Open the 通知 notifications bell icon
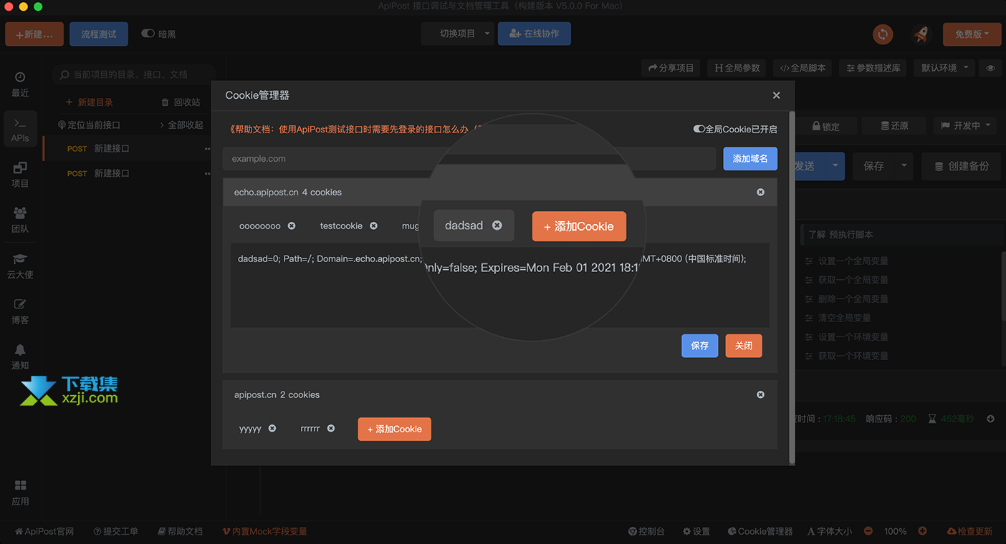This screenshot has height=544, width=1006. pyautogui.click(x=20, y=356)
